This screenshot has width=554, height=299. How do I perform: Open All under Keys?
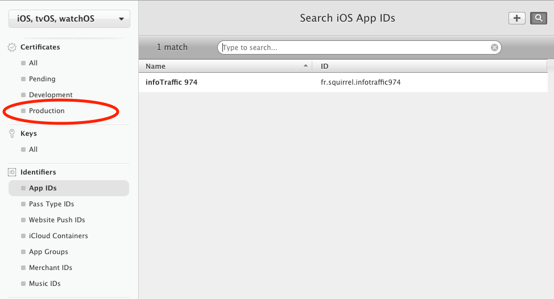[33, 149]
